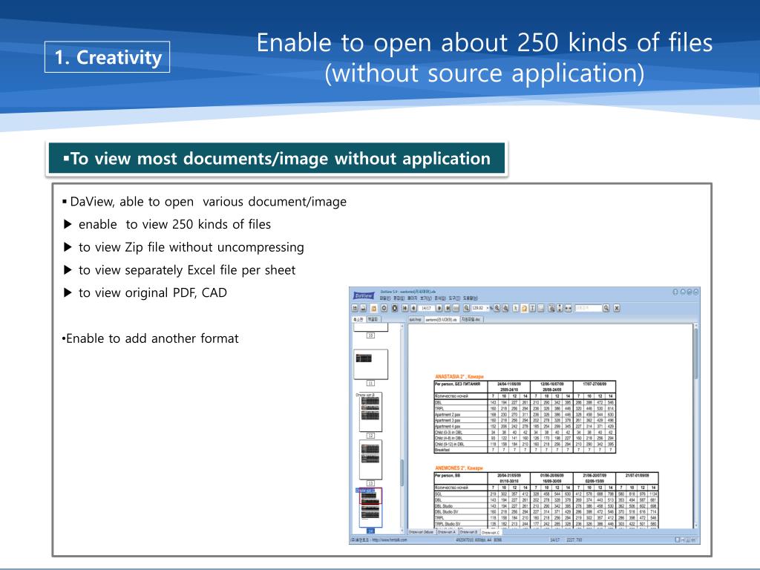This screenshot has height=570, width=760.
Task: Open the 도움말(H) Help menu
Action: coord(471,298)
